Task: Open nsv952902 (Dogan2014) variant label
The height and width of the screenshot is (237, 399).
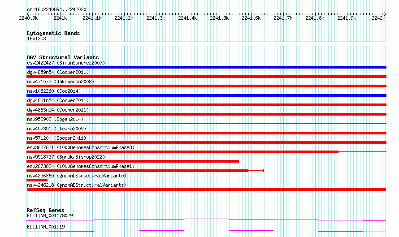Action: 55,119
